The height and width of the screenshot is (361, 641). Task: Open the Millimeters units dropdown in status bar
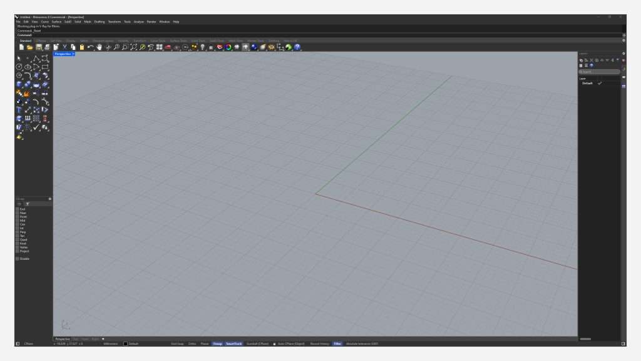[111, 344]
